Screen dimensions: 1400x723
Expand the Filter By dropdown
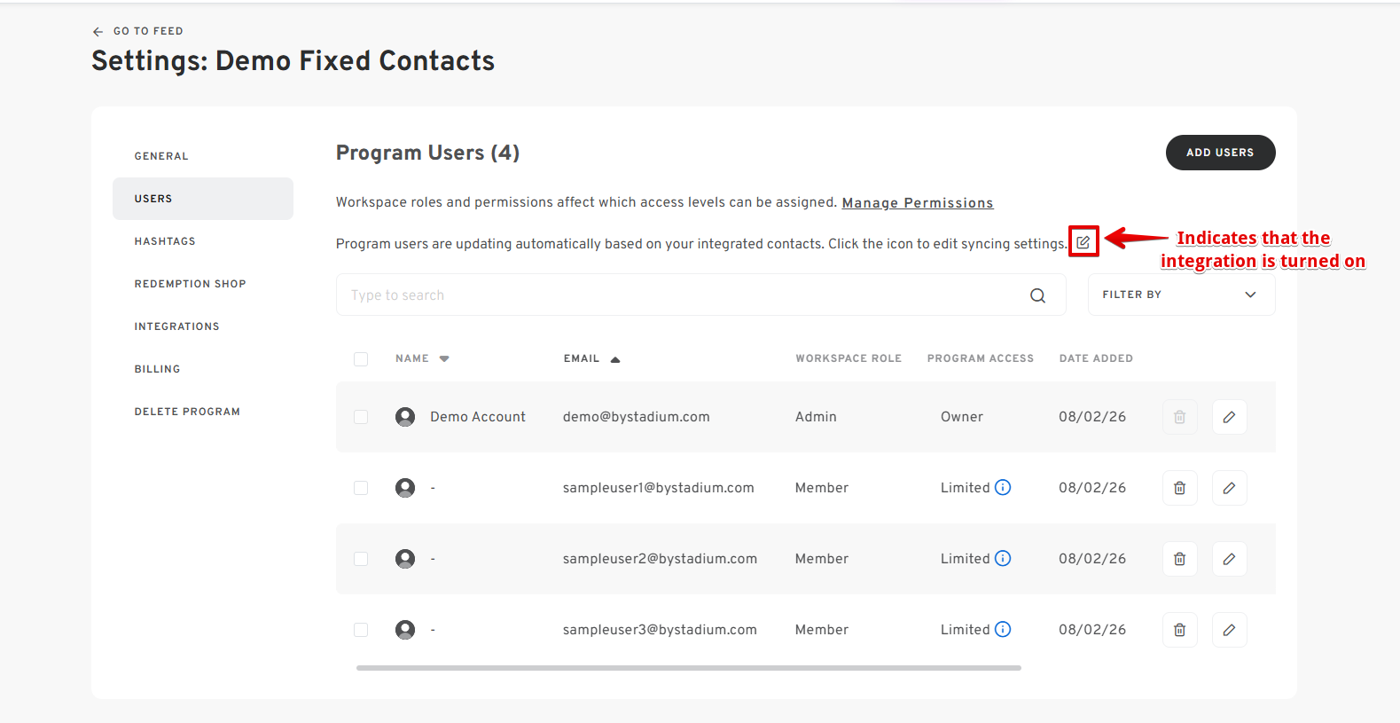[x=1181, y=295]
